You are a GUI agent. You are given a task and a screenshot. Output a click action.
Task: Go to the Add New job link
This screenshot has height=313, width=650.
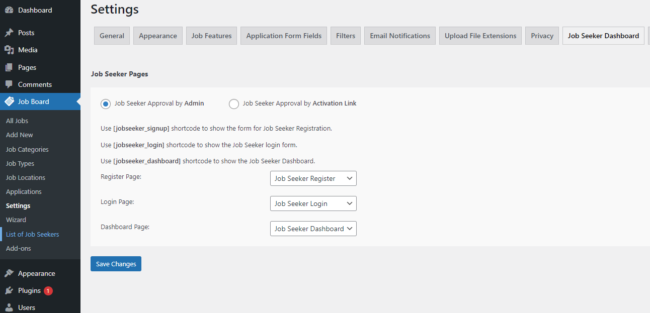click(x=19, y=135)
